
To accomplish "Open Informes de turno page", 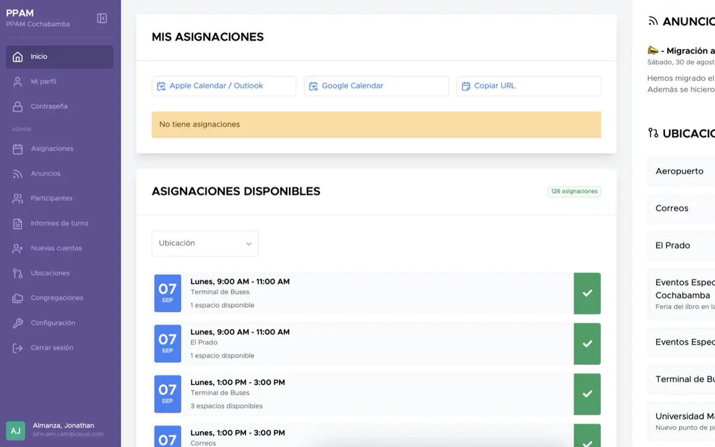I will click(x=60, y=223).
